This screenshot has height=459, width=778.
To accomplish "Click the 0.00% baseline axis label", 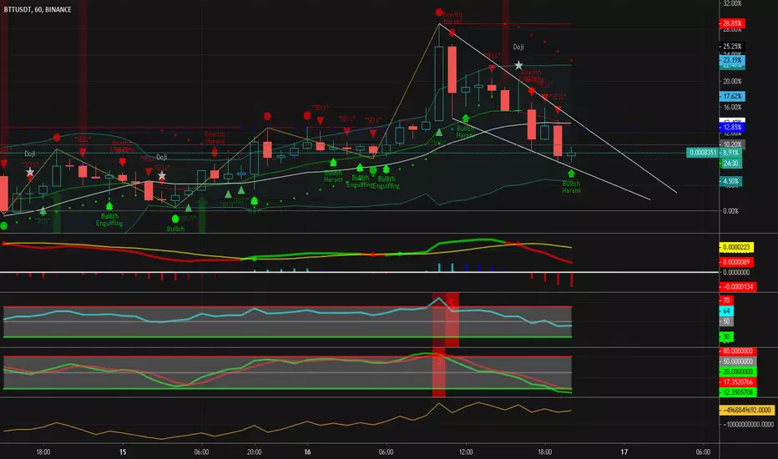I will [730, 211].
